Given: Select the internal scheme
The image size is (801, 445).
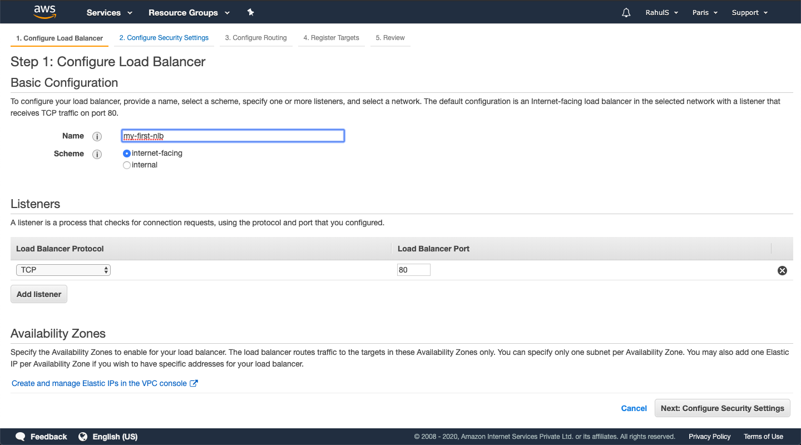Looking at the screenshot, I should [x=126, y=165].
